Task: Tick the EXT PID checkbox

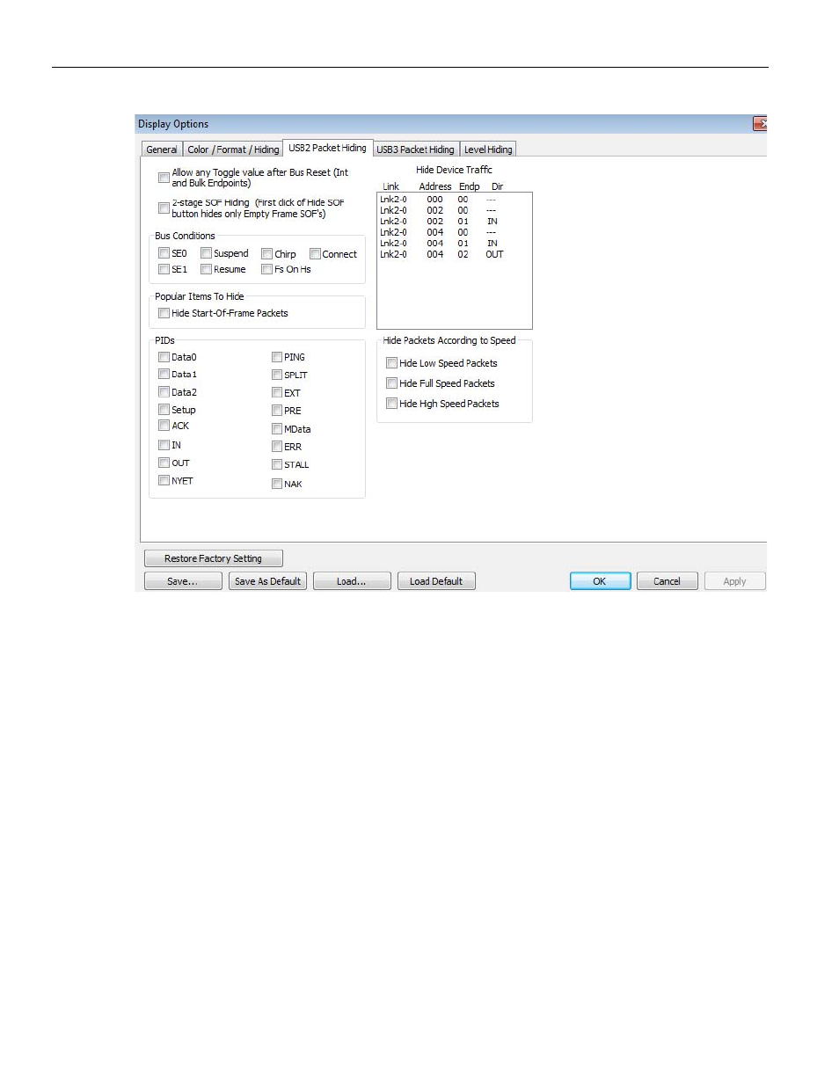Action: click(277, 393)
